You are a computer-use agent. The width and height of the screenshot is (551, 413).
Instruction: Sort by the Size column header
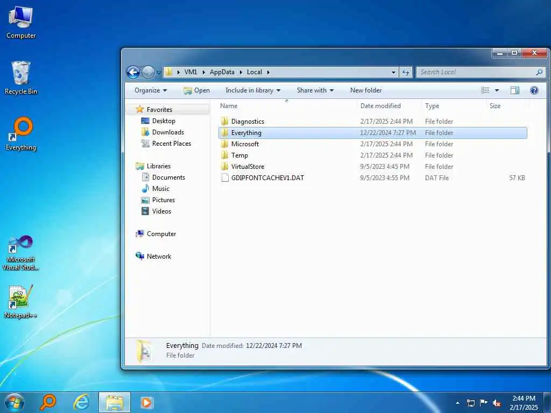[x=507, y=106]
